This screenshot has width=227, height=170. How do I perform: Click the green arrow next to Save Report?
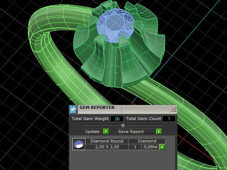pyautogui.click(x=159, y=131)
